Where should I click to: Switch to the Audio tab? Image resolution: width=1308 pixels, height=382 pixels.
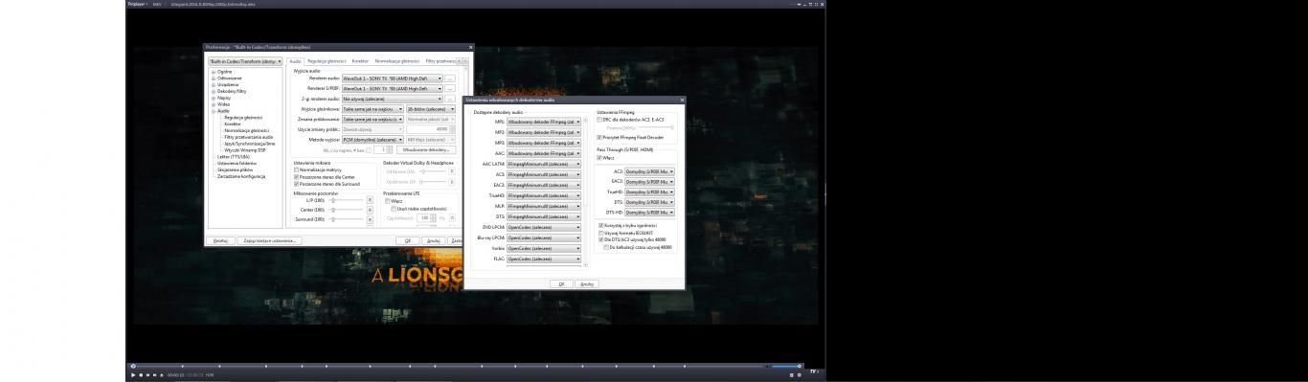pyautogui.click(x=295, y=60)
